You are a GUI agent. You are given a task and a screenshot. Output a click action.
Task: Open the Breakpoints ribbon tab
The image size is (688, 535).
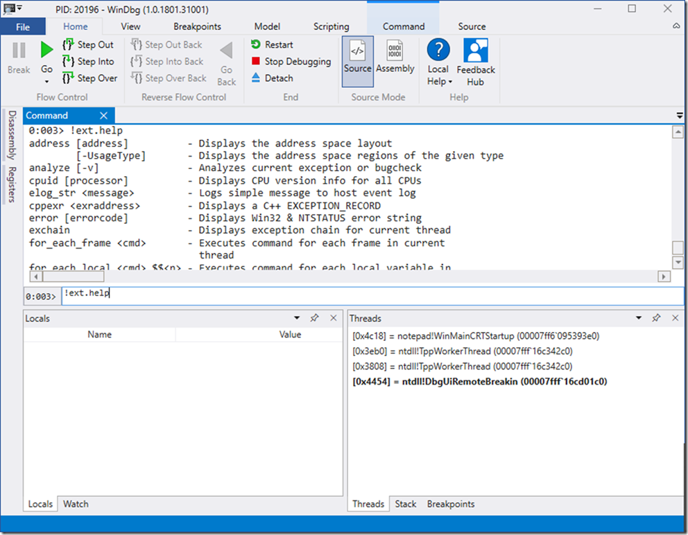(x=197, y=26)
